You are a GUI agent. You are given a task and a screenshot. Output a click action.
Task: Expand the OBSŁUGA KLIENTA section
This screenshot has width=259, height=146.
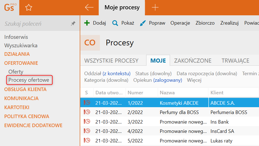[25, 89]
